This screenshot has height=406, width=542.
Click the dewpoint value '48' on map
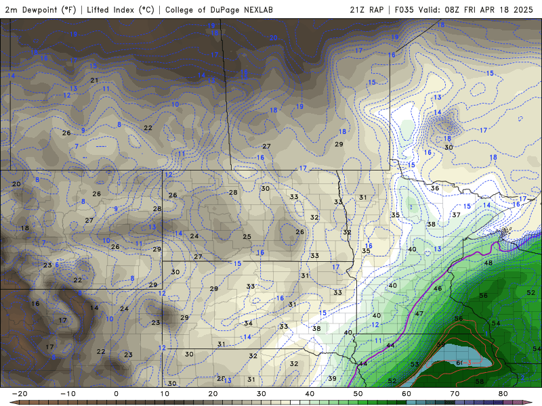(488, 263)
